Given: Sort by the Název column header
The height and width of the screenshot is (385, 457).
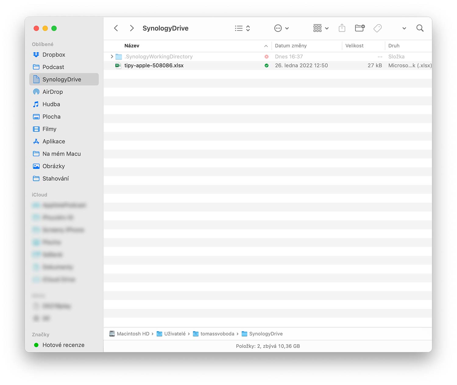Looking at the screenshot, I should click(x=132, y=46).
